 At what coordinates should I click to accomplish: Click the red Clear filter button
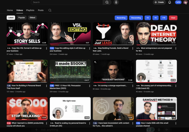coord(173,18)
